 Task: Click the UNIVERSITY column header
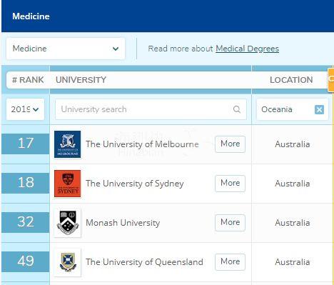pos(81,80)
